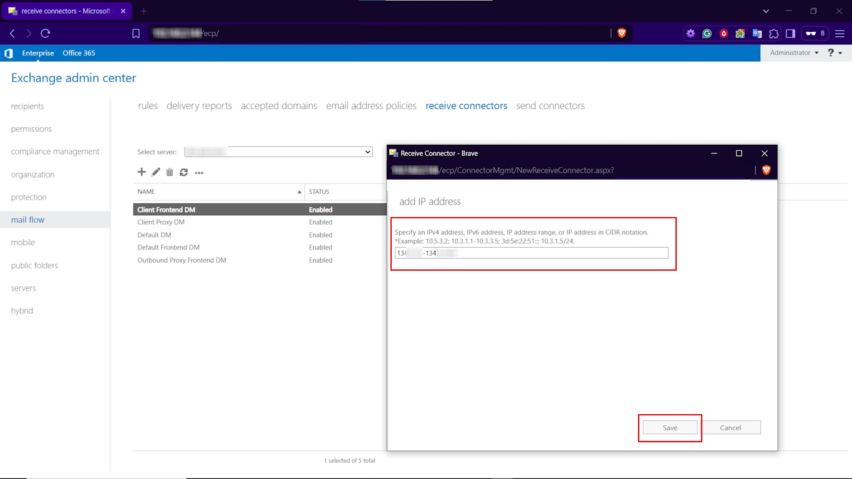852x479 pixels.
Task: Open the Google Translate extension icon
Action: point(757,34)
